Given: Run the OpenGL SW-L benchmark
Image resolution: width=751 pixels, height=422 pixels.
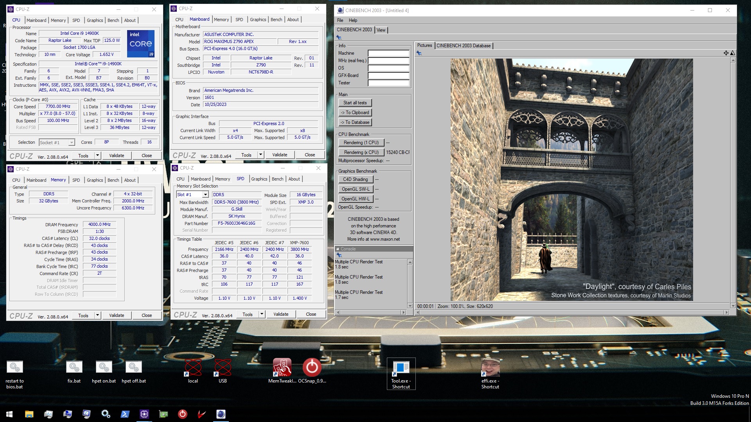Looking at the screenshot, I should [x=356, y=189].
